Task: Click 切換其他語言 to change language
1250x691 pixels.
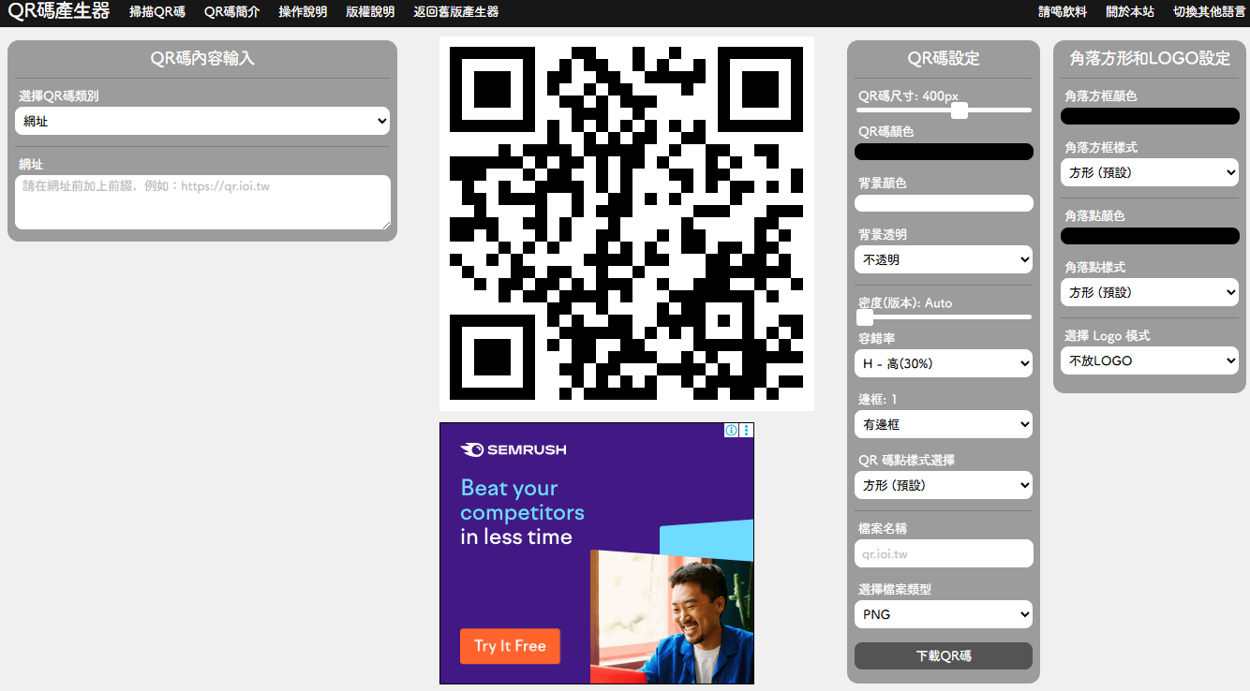Action: point(1210,12)
